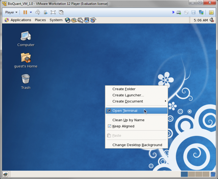Open the VMware message log icon

[211, 13]
